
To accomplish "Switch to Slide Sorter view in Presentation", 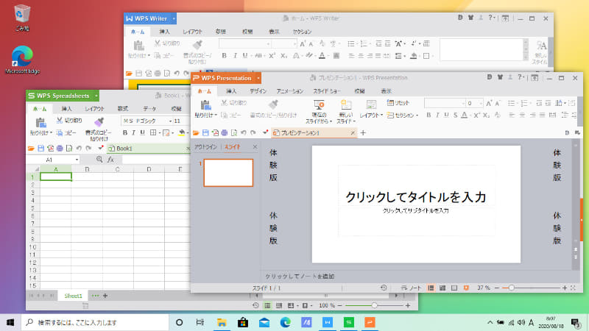I will 442,288.
